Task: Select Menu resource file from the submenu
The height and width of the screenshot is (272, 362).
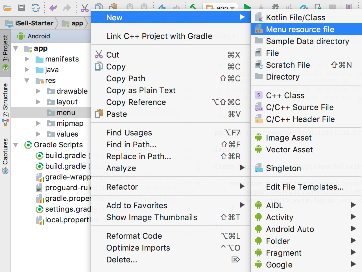Action: [300, 29]
